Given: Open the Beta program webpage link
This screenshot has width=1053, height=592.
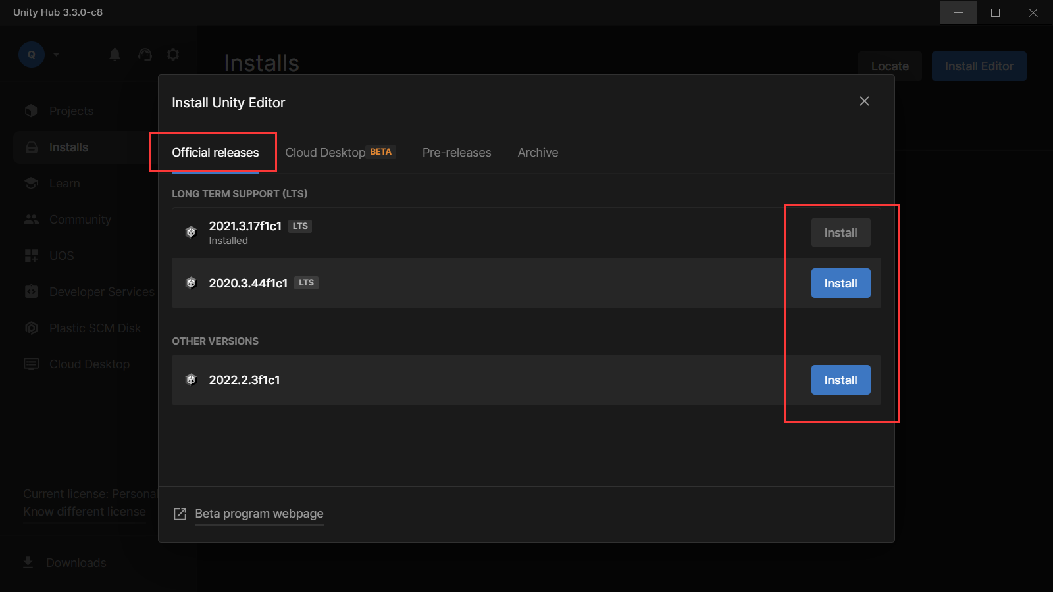Looking at the screenshot, I should point(259,514).
